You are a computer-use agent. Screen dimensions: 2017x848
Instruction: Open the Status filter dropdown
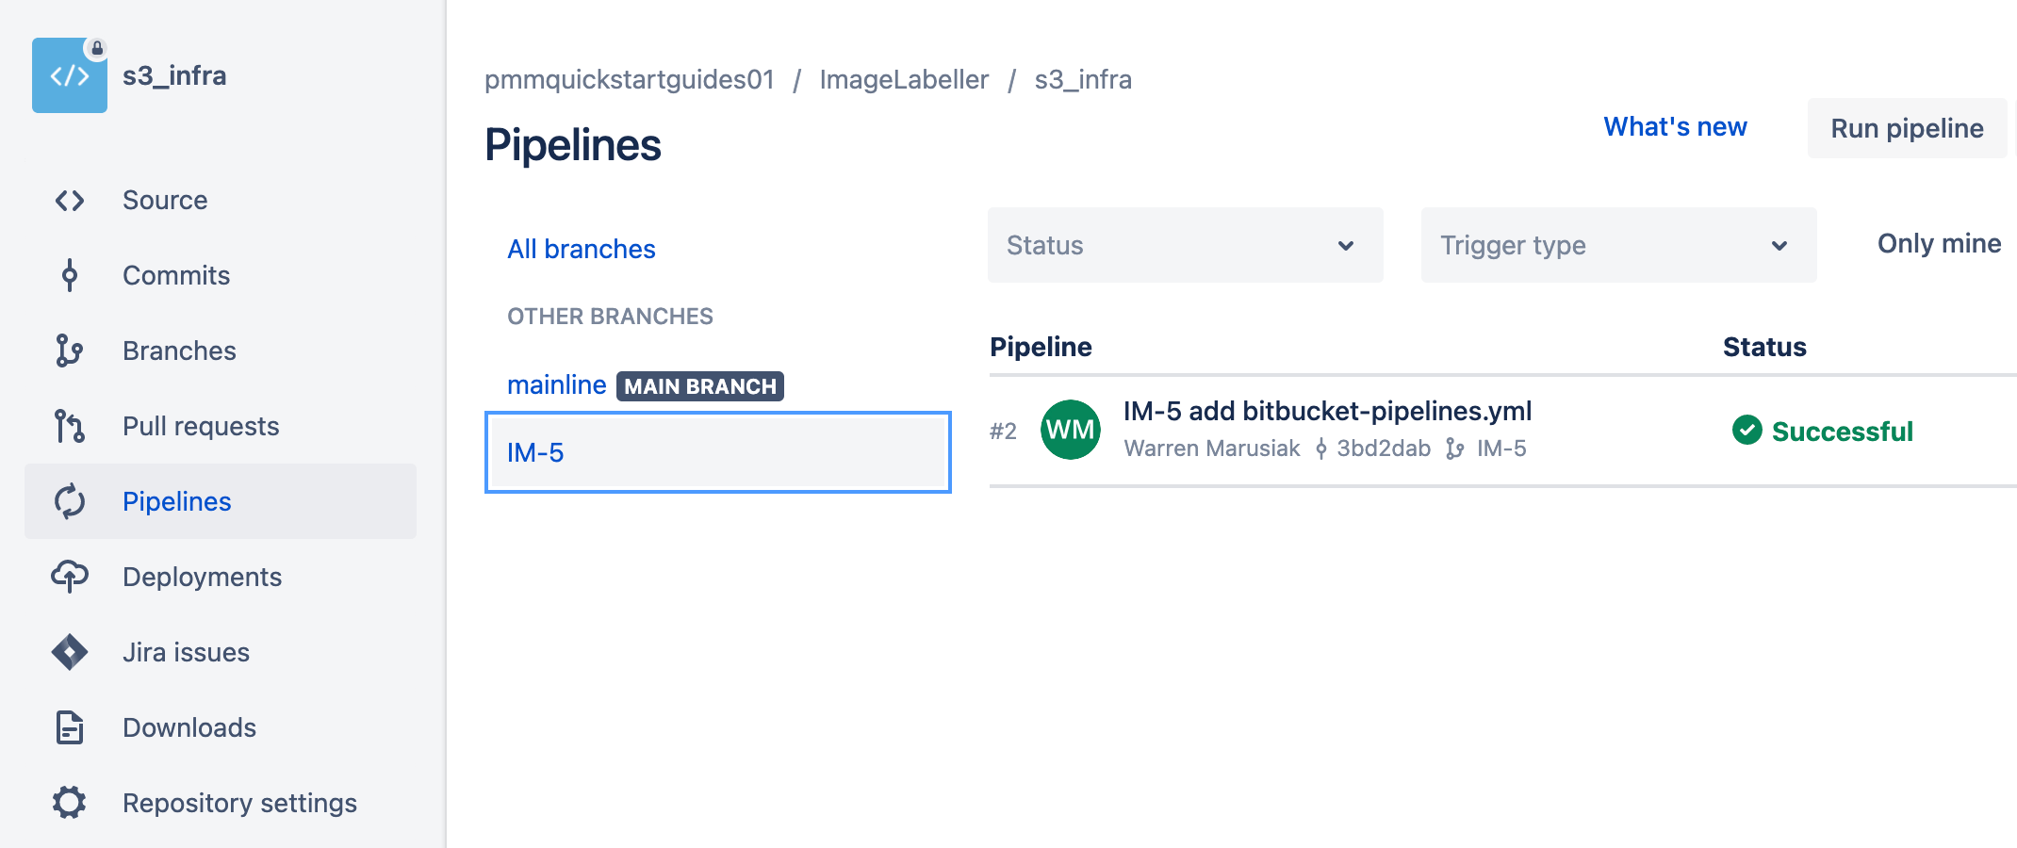(x=1185, y=245)
